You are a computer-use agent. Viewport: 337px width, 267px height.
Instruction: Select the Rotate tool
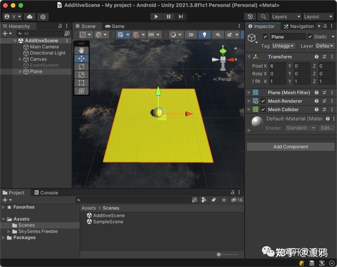[81, 67]
